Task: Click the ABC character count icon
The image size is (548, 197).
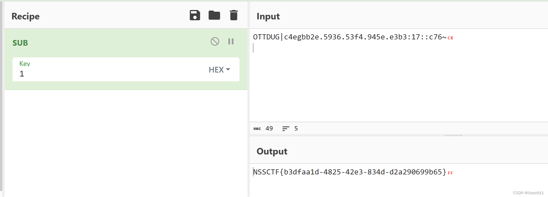Action: pos(257,129)
